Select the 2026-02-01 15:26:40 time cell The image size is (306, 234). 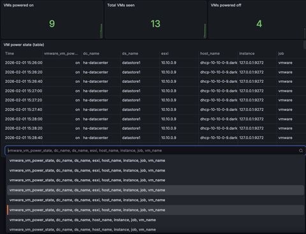(x=24, y=82)
